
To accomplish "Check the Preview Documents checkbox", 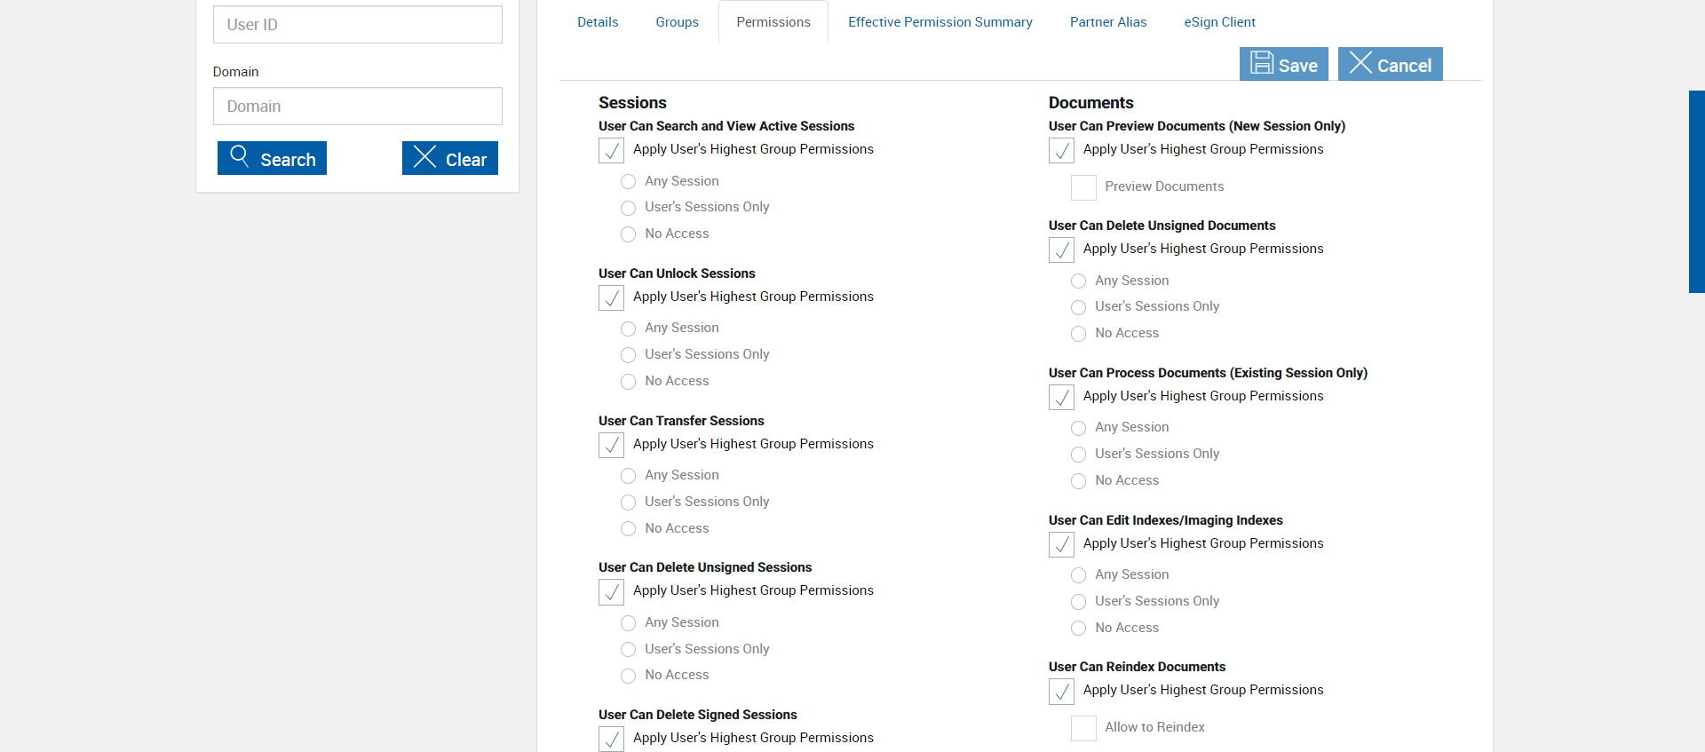I will pyautogui.click(x=1083, y=187).
